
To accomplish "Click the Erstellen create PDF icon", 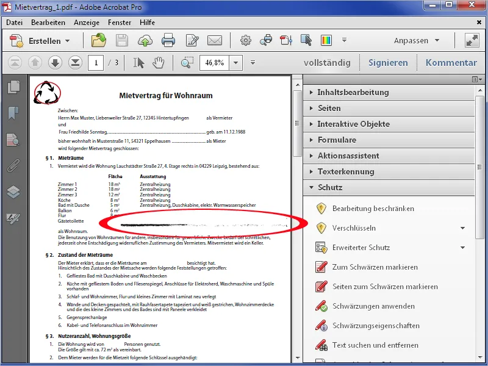I will pyautogui.click(x=16, y=41).
